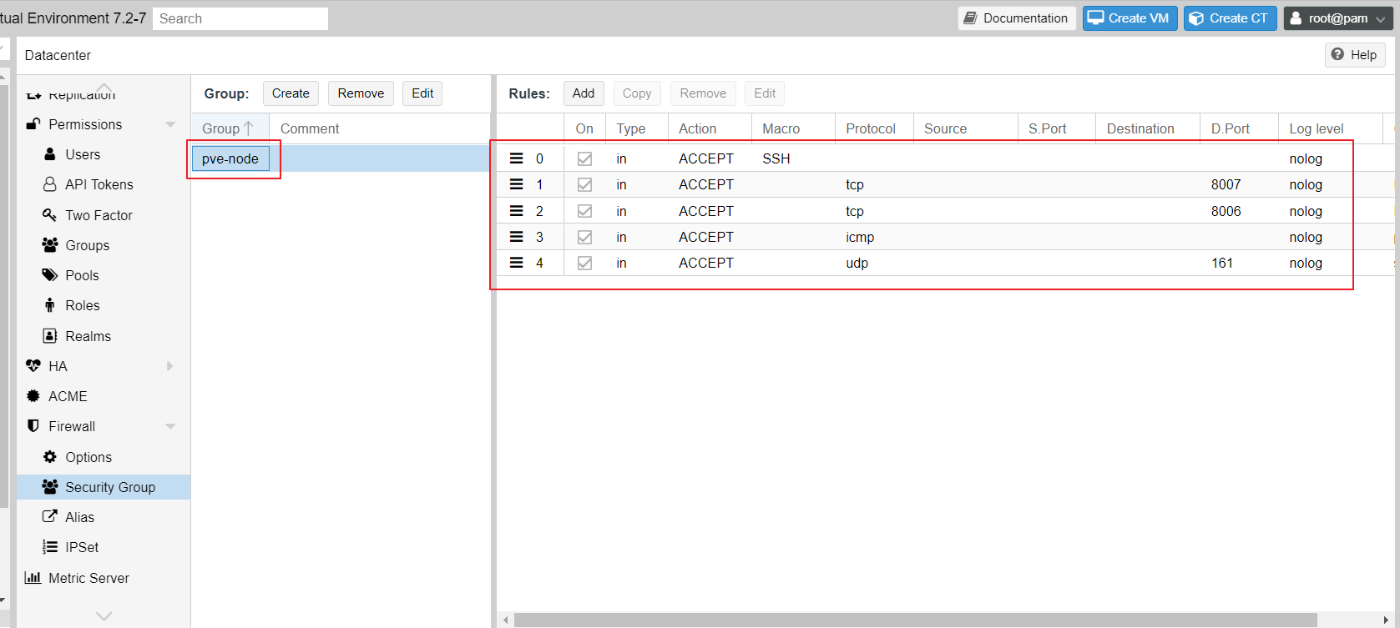Open the Security Group section
The height and width of the screenshot is (628, 1400).
(x=104, y=487)
